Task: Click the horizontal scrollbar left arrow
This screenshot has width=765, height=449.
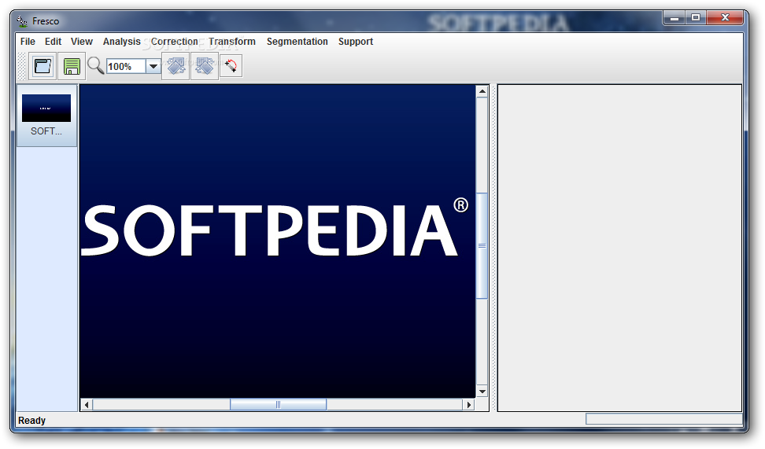Action: point(87,405)
